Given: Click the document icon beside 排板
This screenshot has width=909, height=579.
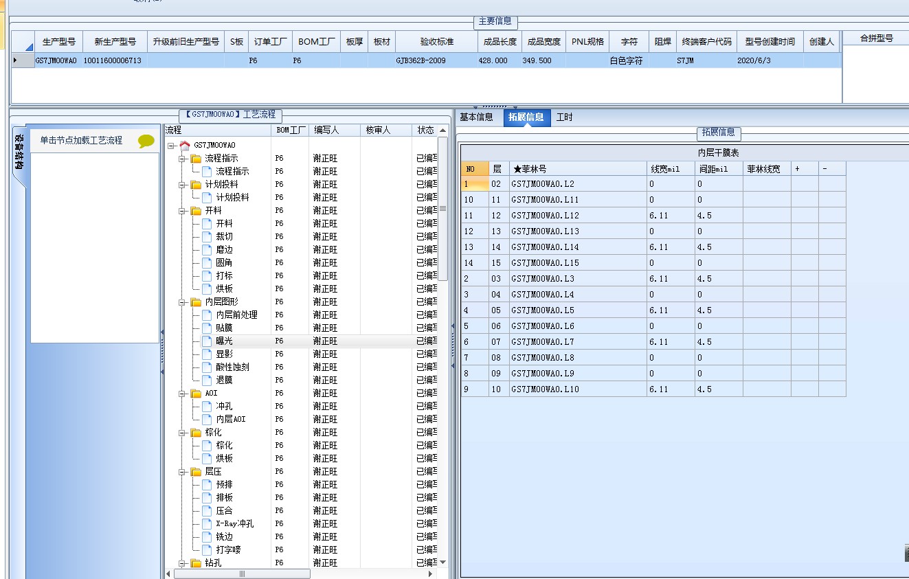Looking at the screenshot, I should click(x=207, y=497).
